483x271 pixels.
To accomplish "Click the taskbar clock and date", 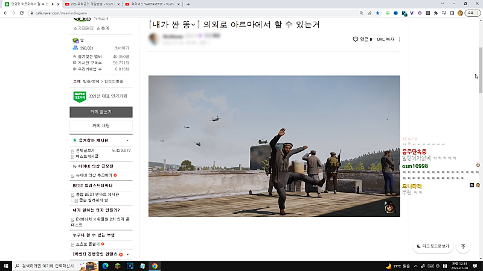I will click(x=459, y=266).
